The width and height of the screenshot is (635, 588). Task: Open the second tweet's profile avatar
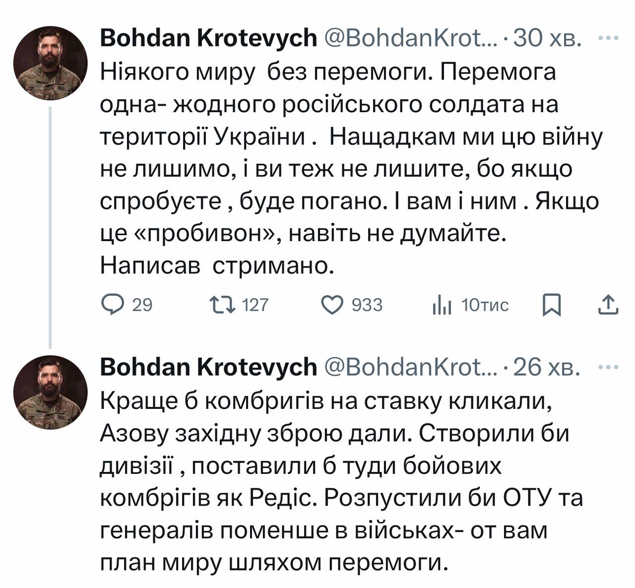[x=50, y=392]
